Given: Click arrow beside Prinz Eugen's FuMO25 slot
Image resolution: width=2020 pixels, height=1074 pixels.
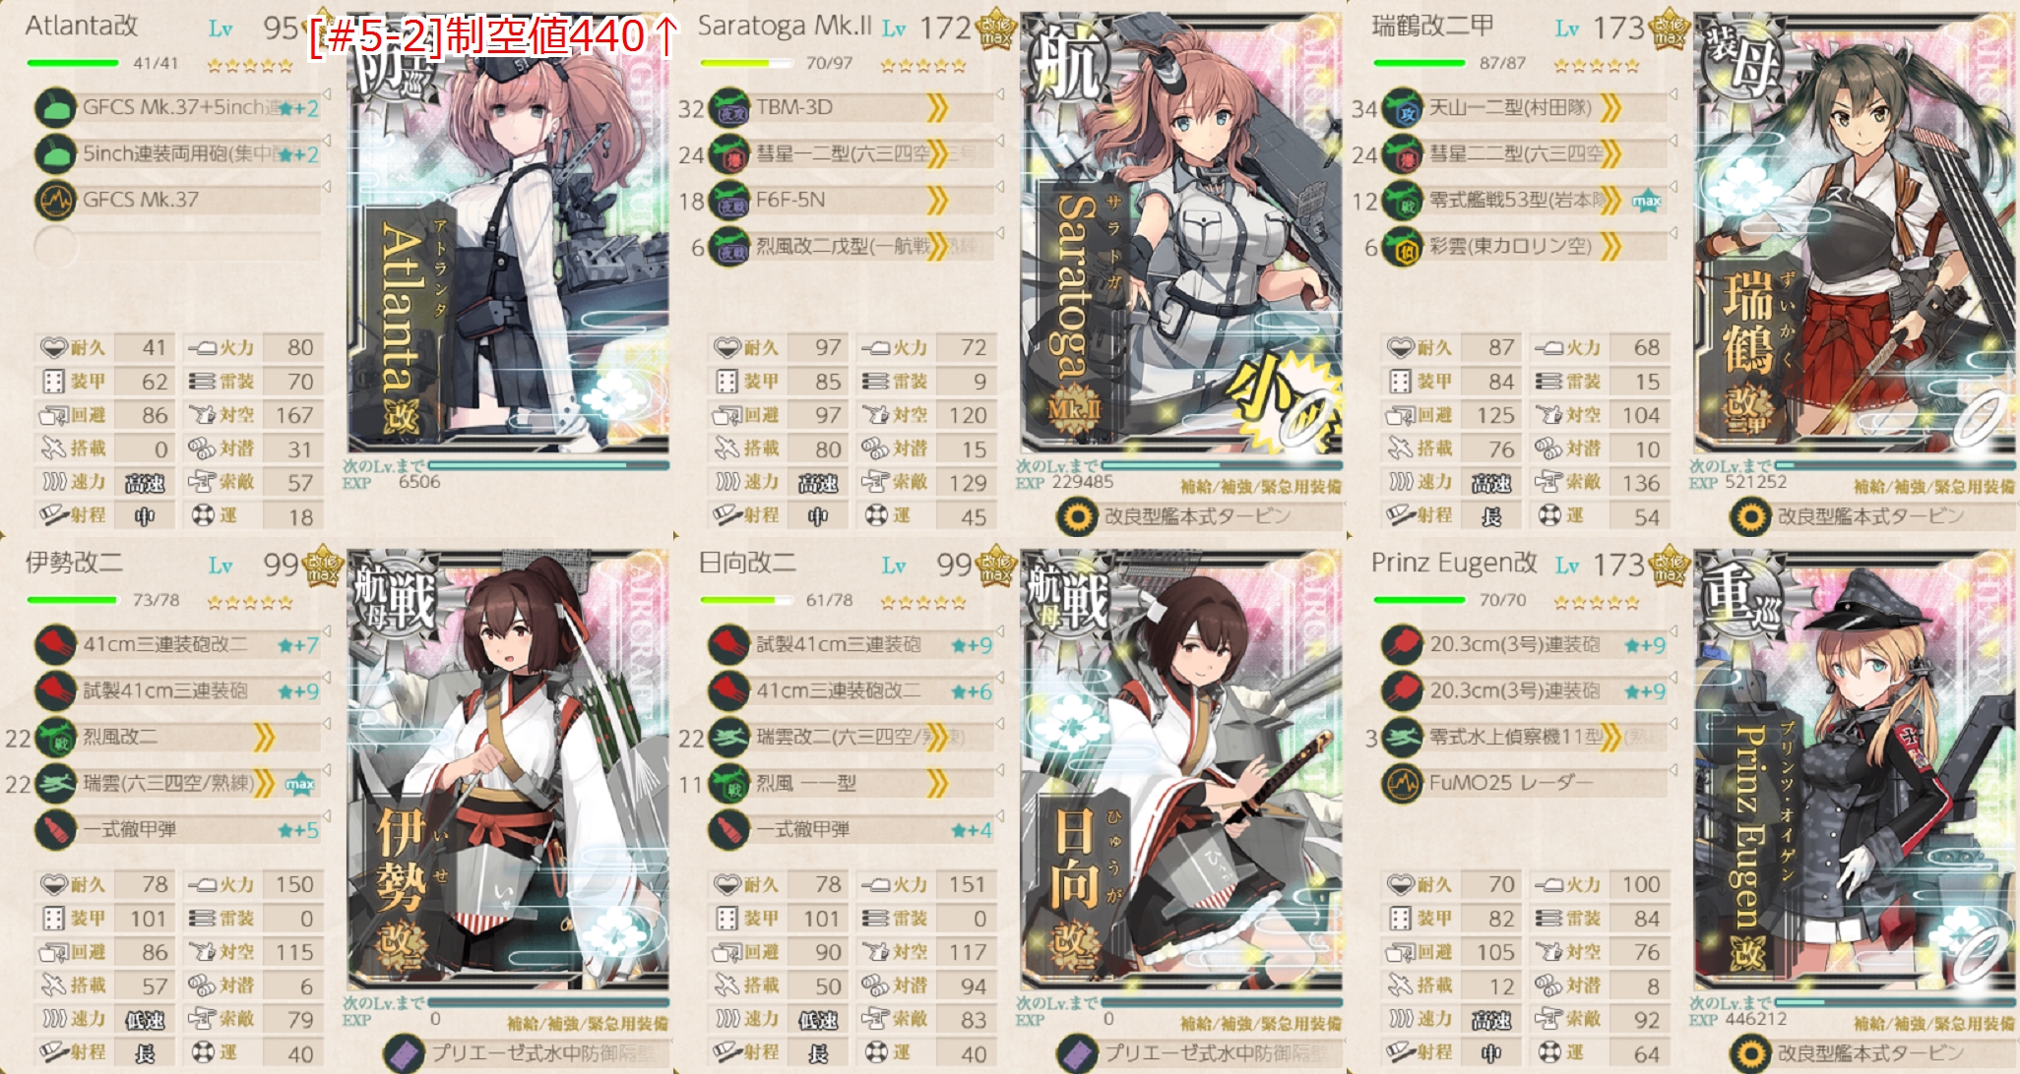Looking at the screenshot, I should (x=1673, y=770).
